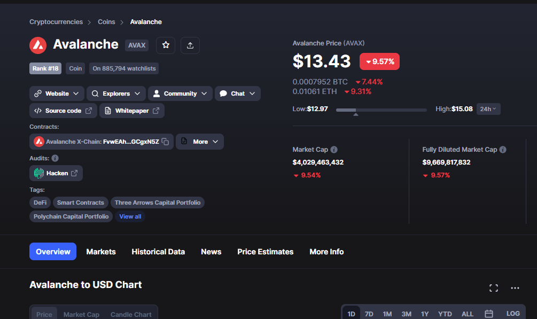
Task: Expand the More contracts dropdown
Action: pos(200,142)
